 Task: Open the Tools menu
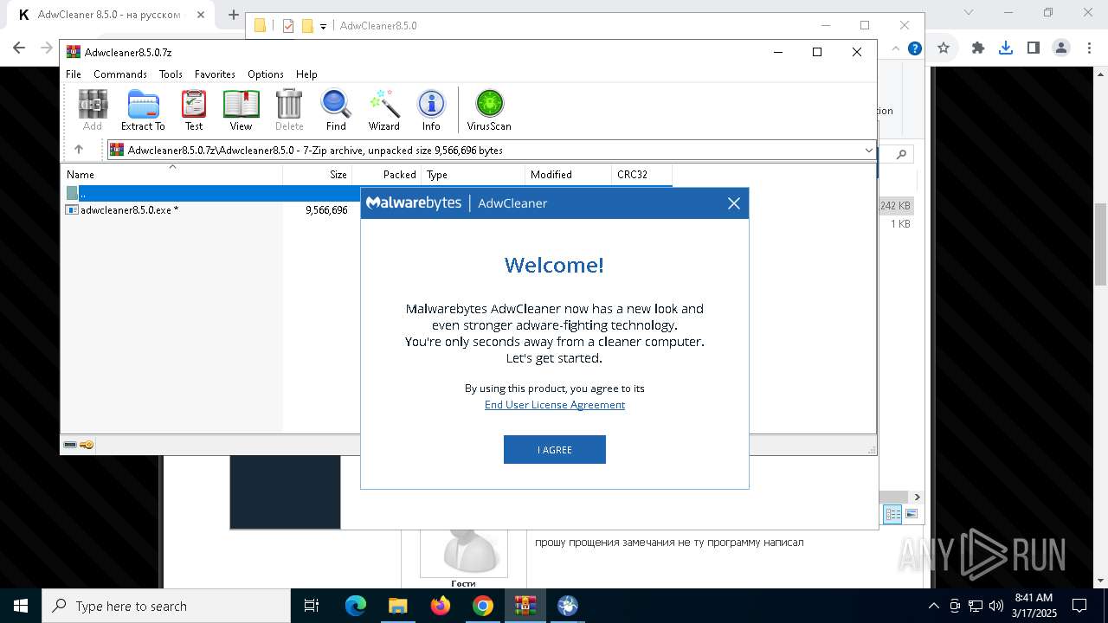pos(171,74)
